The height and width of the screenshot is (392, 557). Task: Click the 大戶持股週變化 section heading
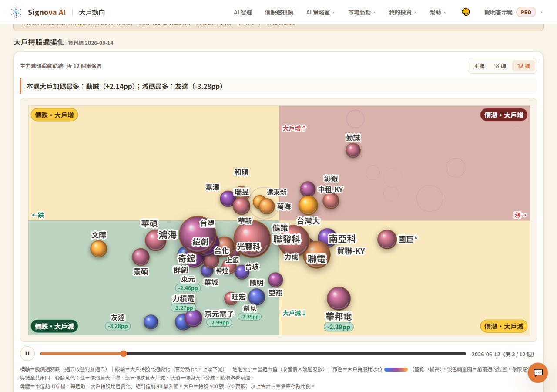point(39,42)
